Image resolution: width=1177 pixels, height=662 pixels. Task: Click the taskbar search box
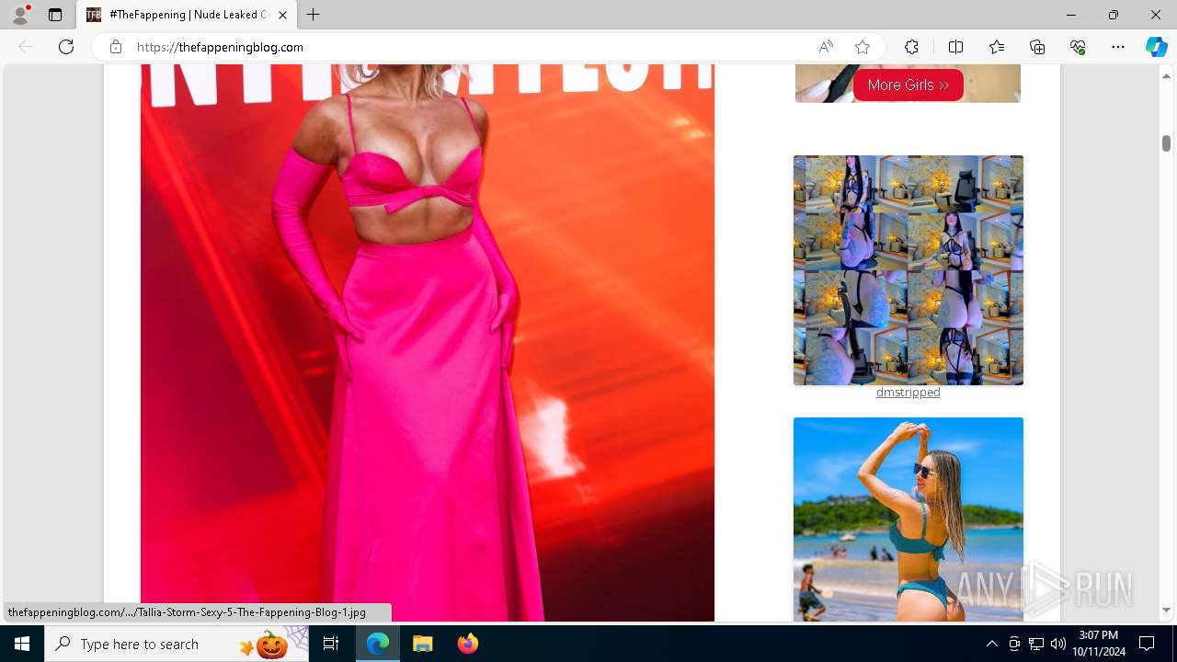pyautogui.click(x=177, y=644)
